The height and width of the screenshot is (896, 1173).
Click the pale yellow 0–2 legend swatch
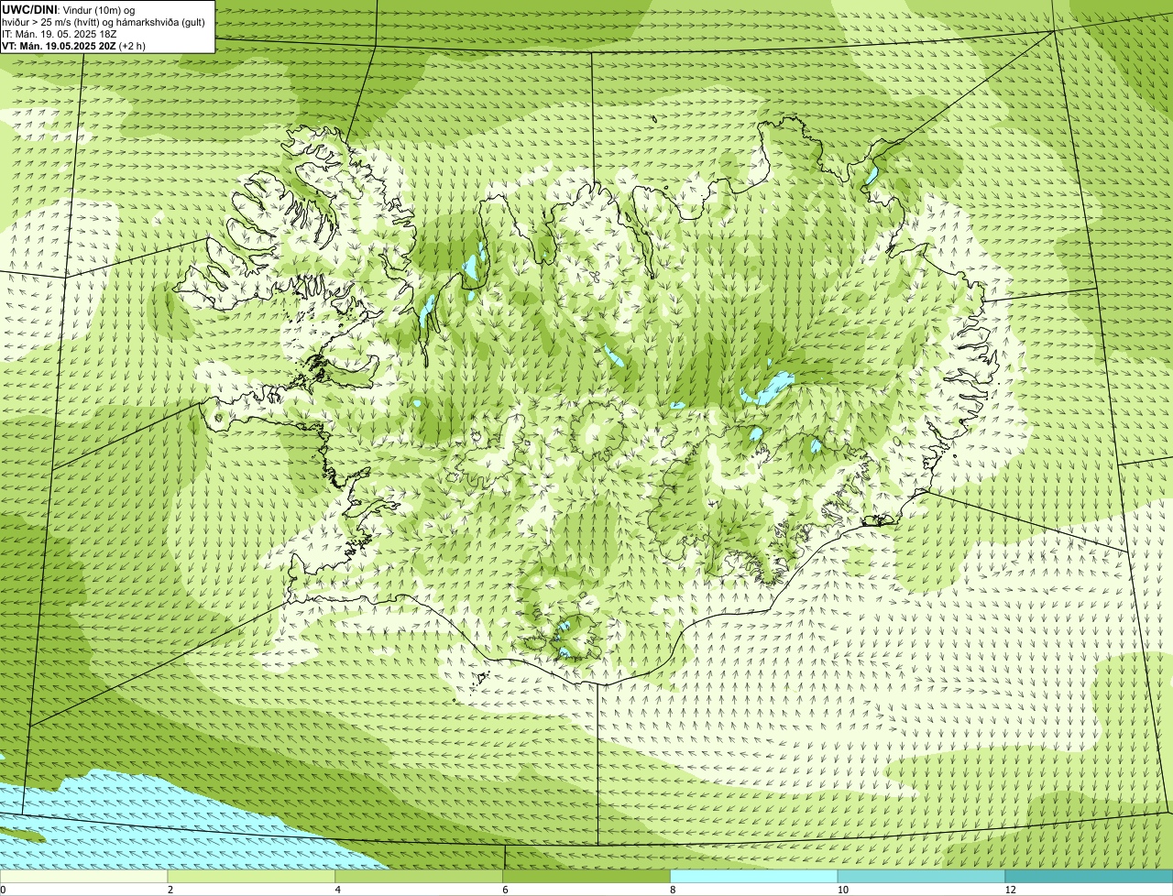[84, 877]
